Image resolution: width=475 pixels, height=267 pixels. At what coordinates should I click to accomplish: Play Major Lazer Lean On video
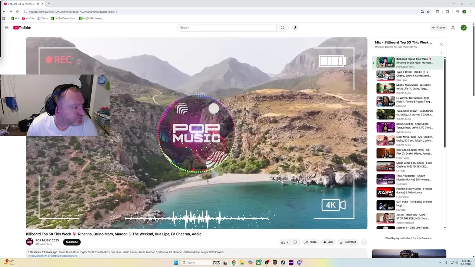click(386, 166)
